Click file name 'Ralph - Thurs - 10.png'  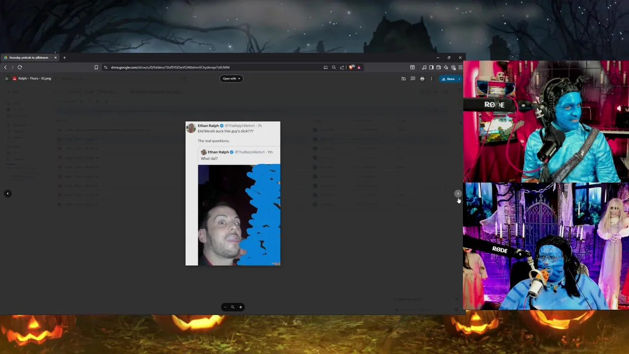34,79
